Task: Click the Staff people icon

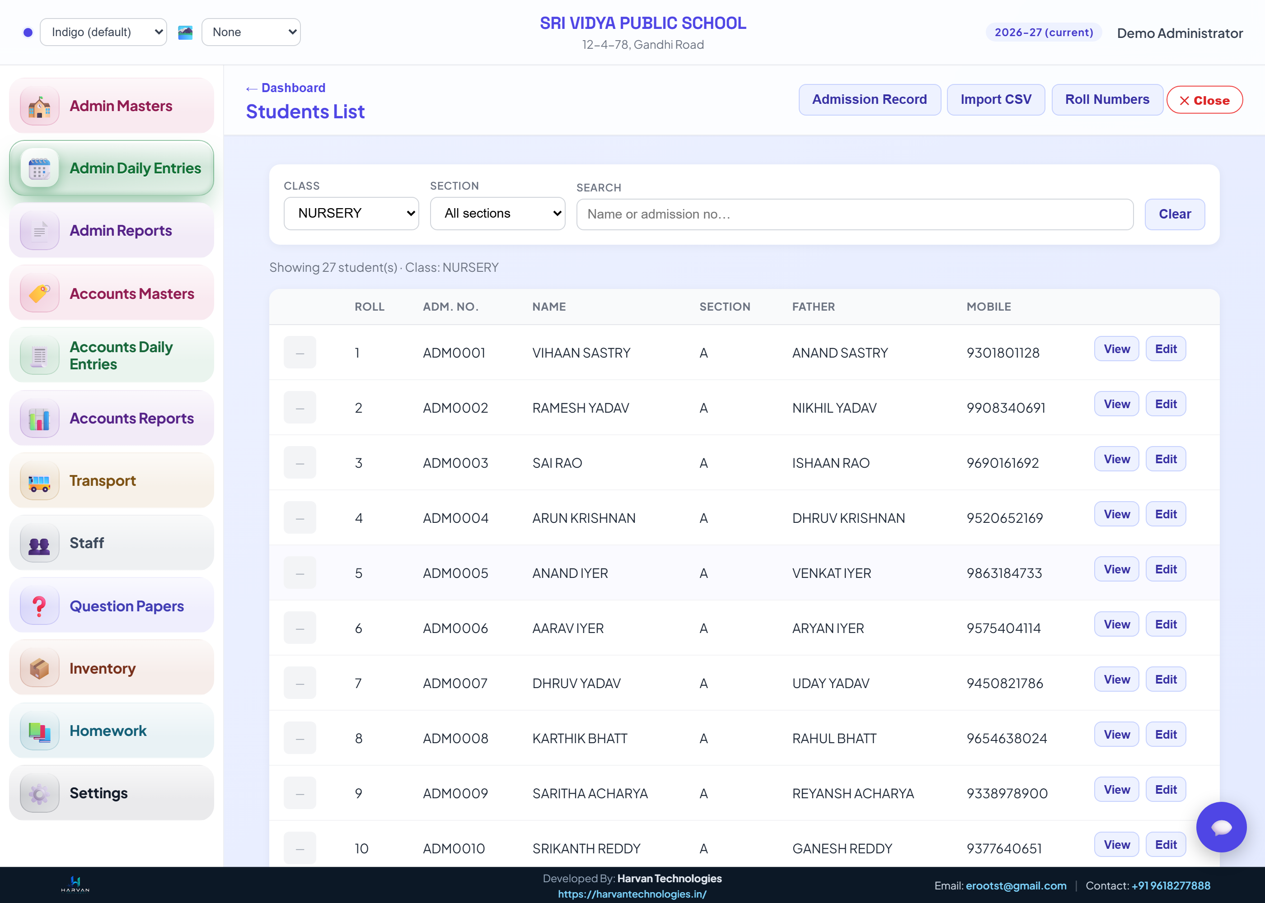Action: pos(39,543)
